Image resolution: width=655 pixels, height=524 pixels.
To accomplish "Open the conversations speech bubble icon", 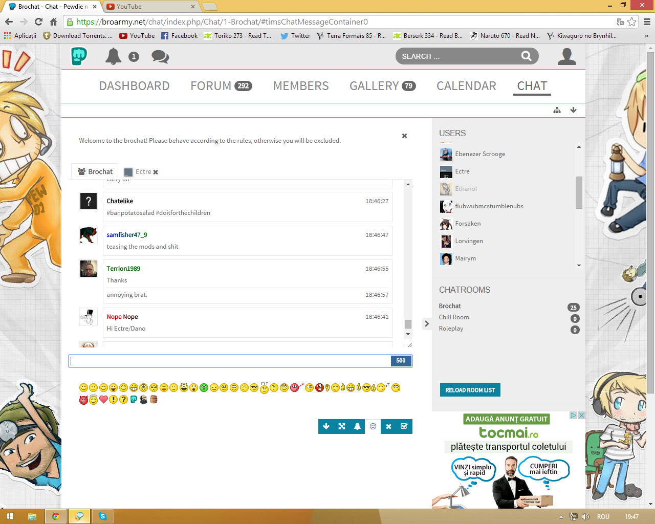I will click(x=160, y=56).
